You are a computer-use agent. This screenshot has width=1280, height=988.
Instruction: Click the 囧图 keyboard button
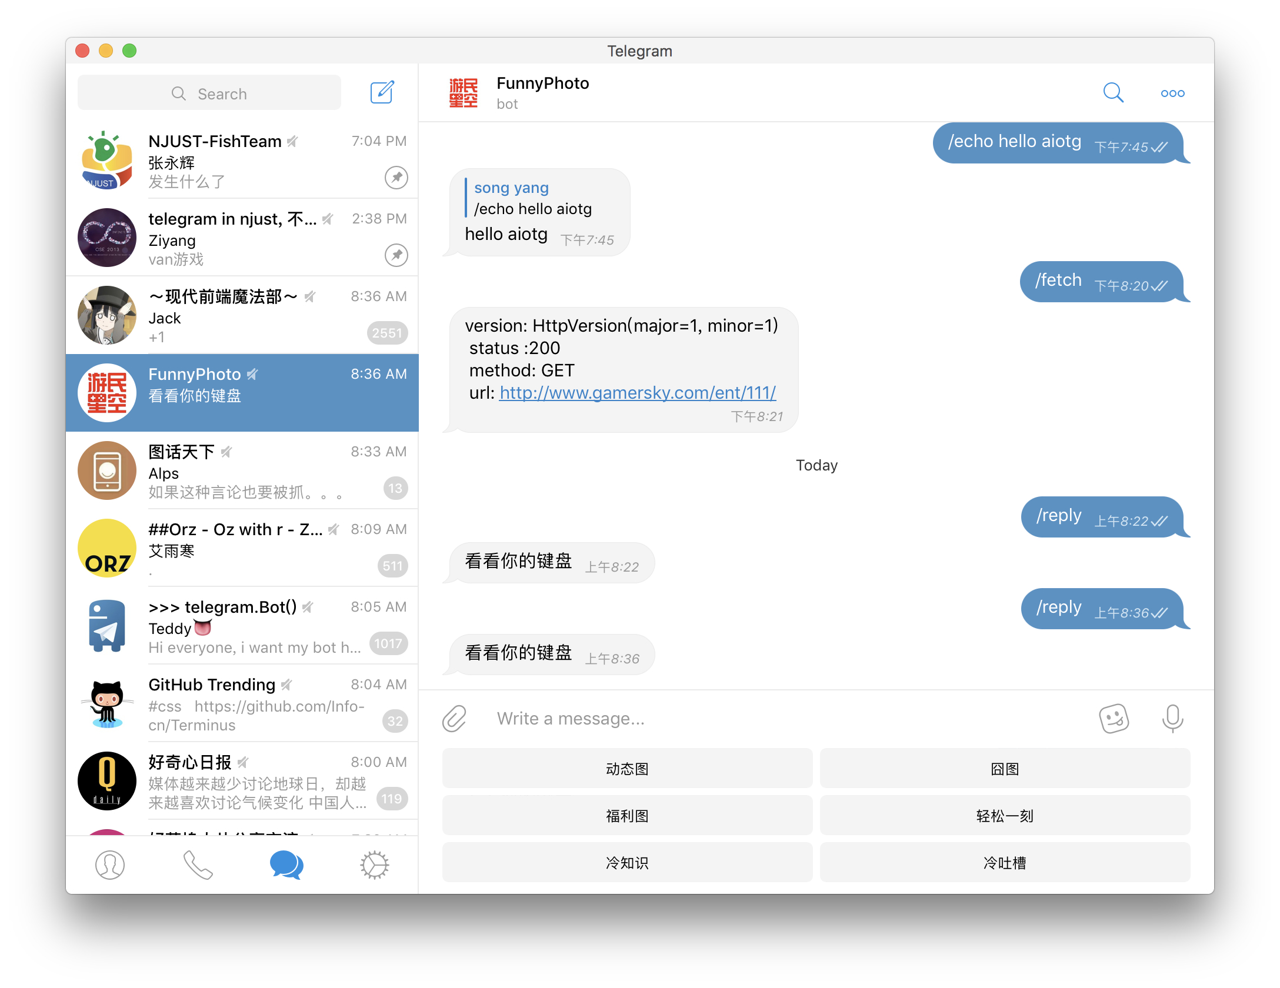[1005, 768]
